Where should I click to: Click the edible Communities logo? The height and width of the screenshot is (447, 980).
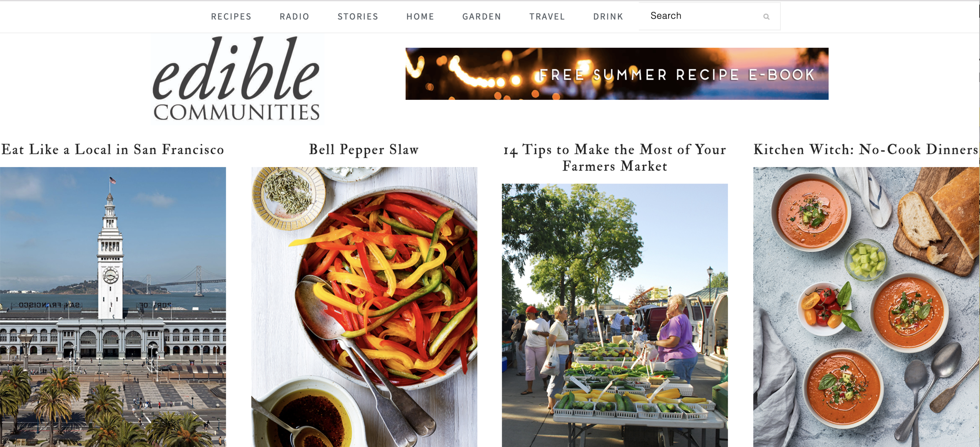[236, 79]
